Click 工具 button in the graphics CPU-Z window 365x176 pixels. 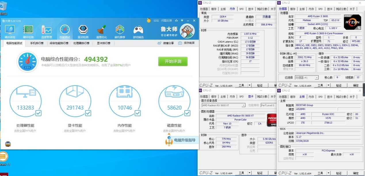click(241, 173)
